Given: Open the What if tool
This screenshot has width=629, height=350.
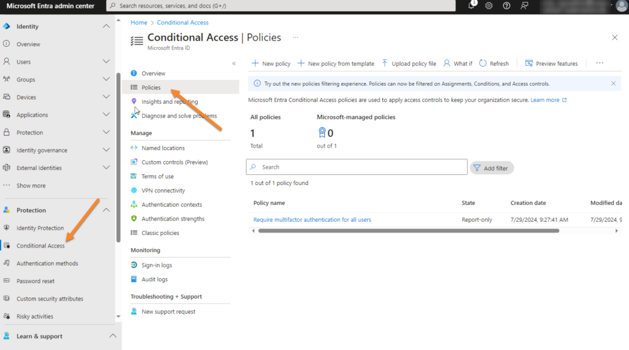Looking at the screenshot, I should coord(458,63).
